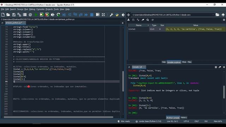The height and width of the screenshot is (127, 226).
Task: Open the Search menu
Action: coord(13,9)
